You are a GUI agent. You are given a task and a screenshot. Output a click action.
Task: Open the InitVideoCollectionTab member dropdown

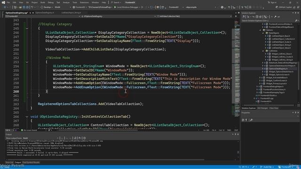(194, 16)
